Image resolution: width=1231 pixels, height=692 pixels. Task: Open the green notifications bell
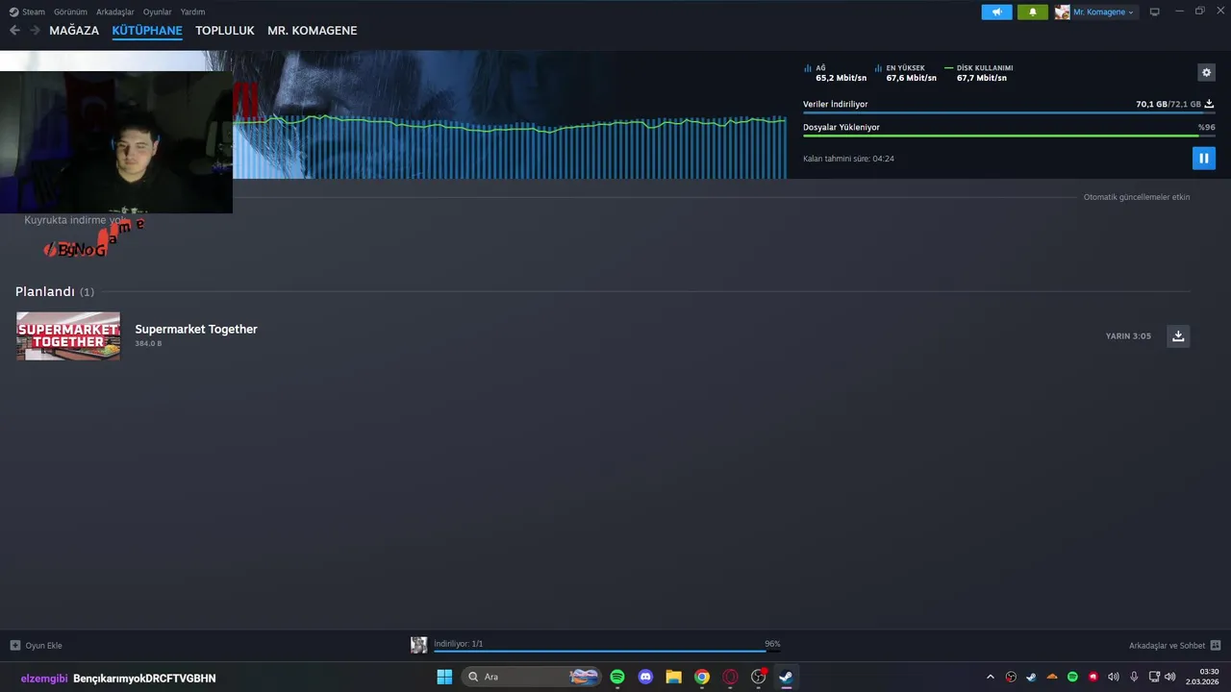1033,12
